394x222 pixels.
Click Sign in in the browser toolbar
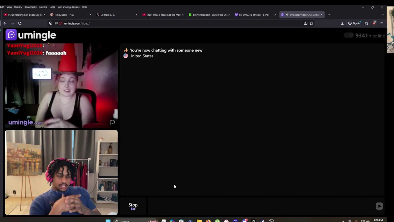(x=354, y=23)
